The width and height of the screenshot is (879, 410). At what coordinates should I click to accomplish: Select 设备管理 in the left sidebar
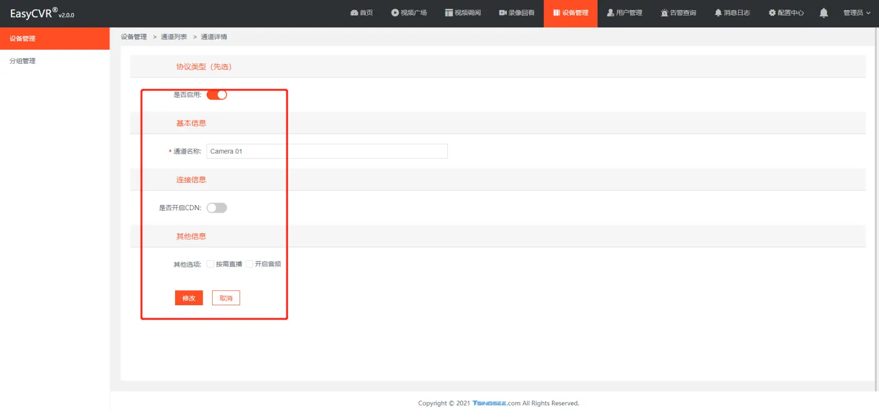pos(23,39)
